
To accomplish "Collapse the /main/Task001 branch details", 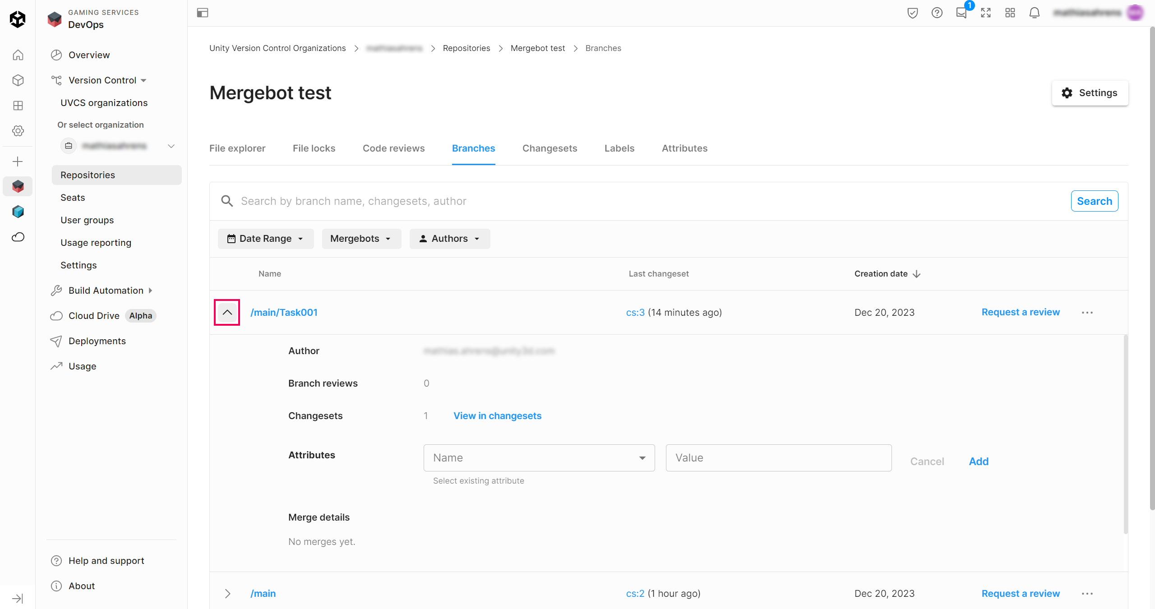I will [x=227, y=312].
